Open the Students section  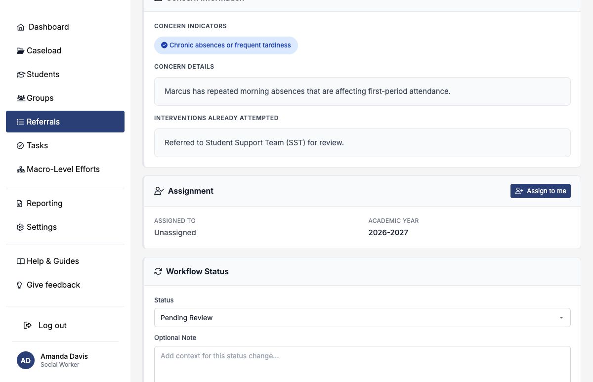(65, 74)
